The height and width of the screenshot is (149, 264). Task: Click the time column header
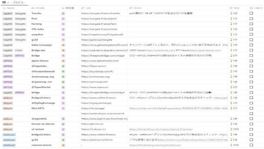point(234,8)
